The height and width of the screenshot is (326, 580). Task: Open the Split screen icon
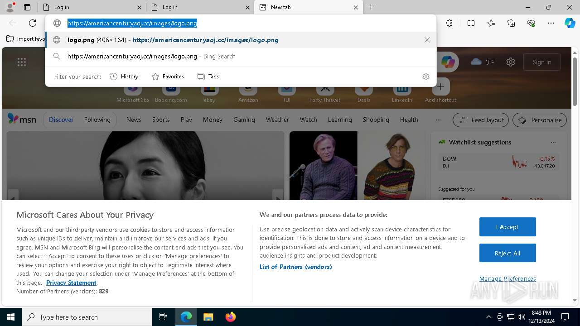[471, 23]
